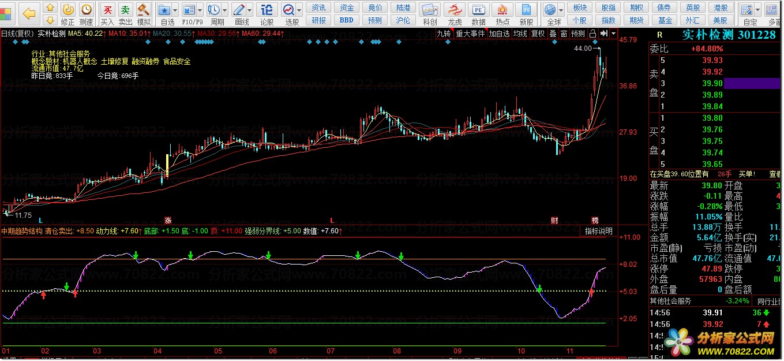Toggle the 复权 adjustment option on chart
The image size is (784, 361).
538,34
